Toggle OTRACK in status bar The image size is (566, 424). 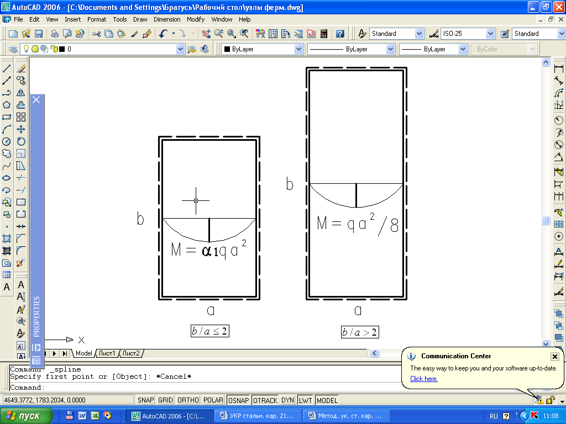(265, 400)
